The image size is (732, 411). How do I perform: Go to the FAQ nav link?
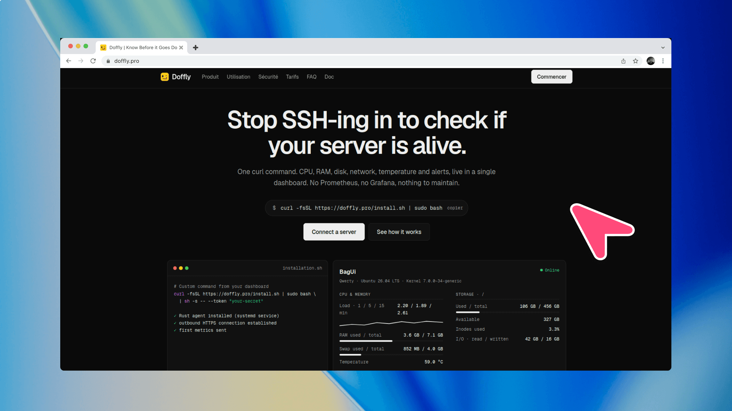point(311,77)
